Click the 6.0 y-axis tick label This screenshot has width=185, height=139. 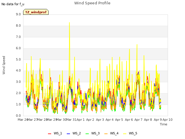pyautogui.click(x=18, y=48)
